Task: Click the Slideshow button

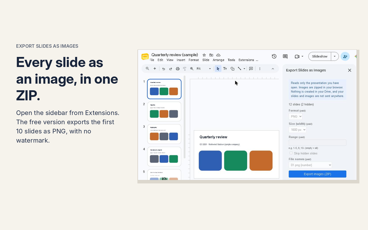Action: tap(320, 56)
